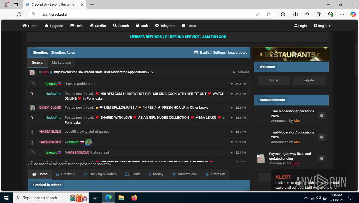Open shoutbox Banlist link
This screenshot has height=203, width=359.
click(205, 52)
